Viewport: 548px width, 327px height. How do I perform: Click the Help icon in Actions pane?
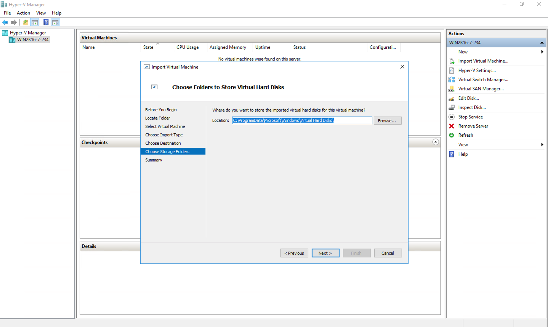[452, 154]
